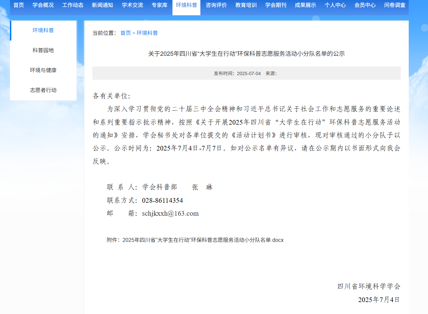
Task: Open the 首页 navigation menu item
Action: tap(19, 5)
